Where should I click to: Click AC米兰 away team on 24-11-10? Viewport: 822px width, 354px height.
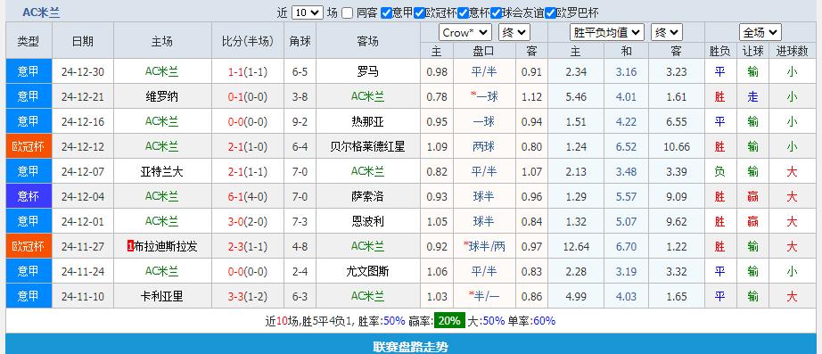coord(368,296)
